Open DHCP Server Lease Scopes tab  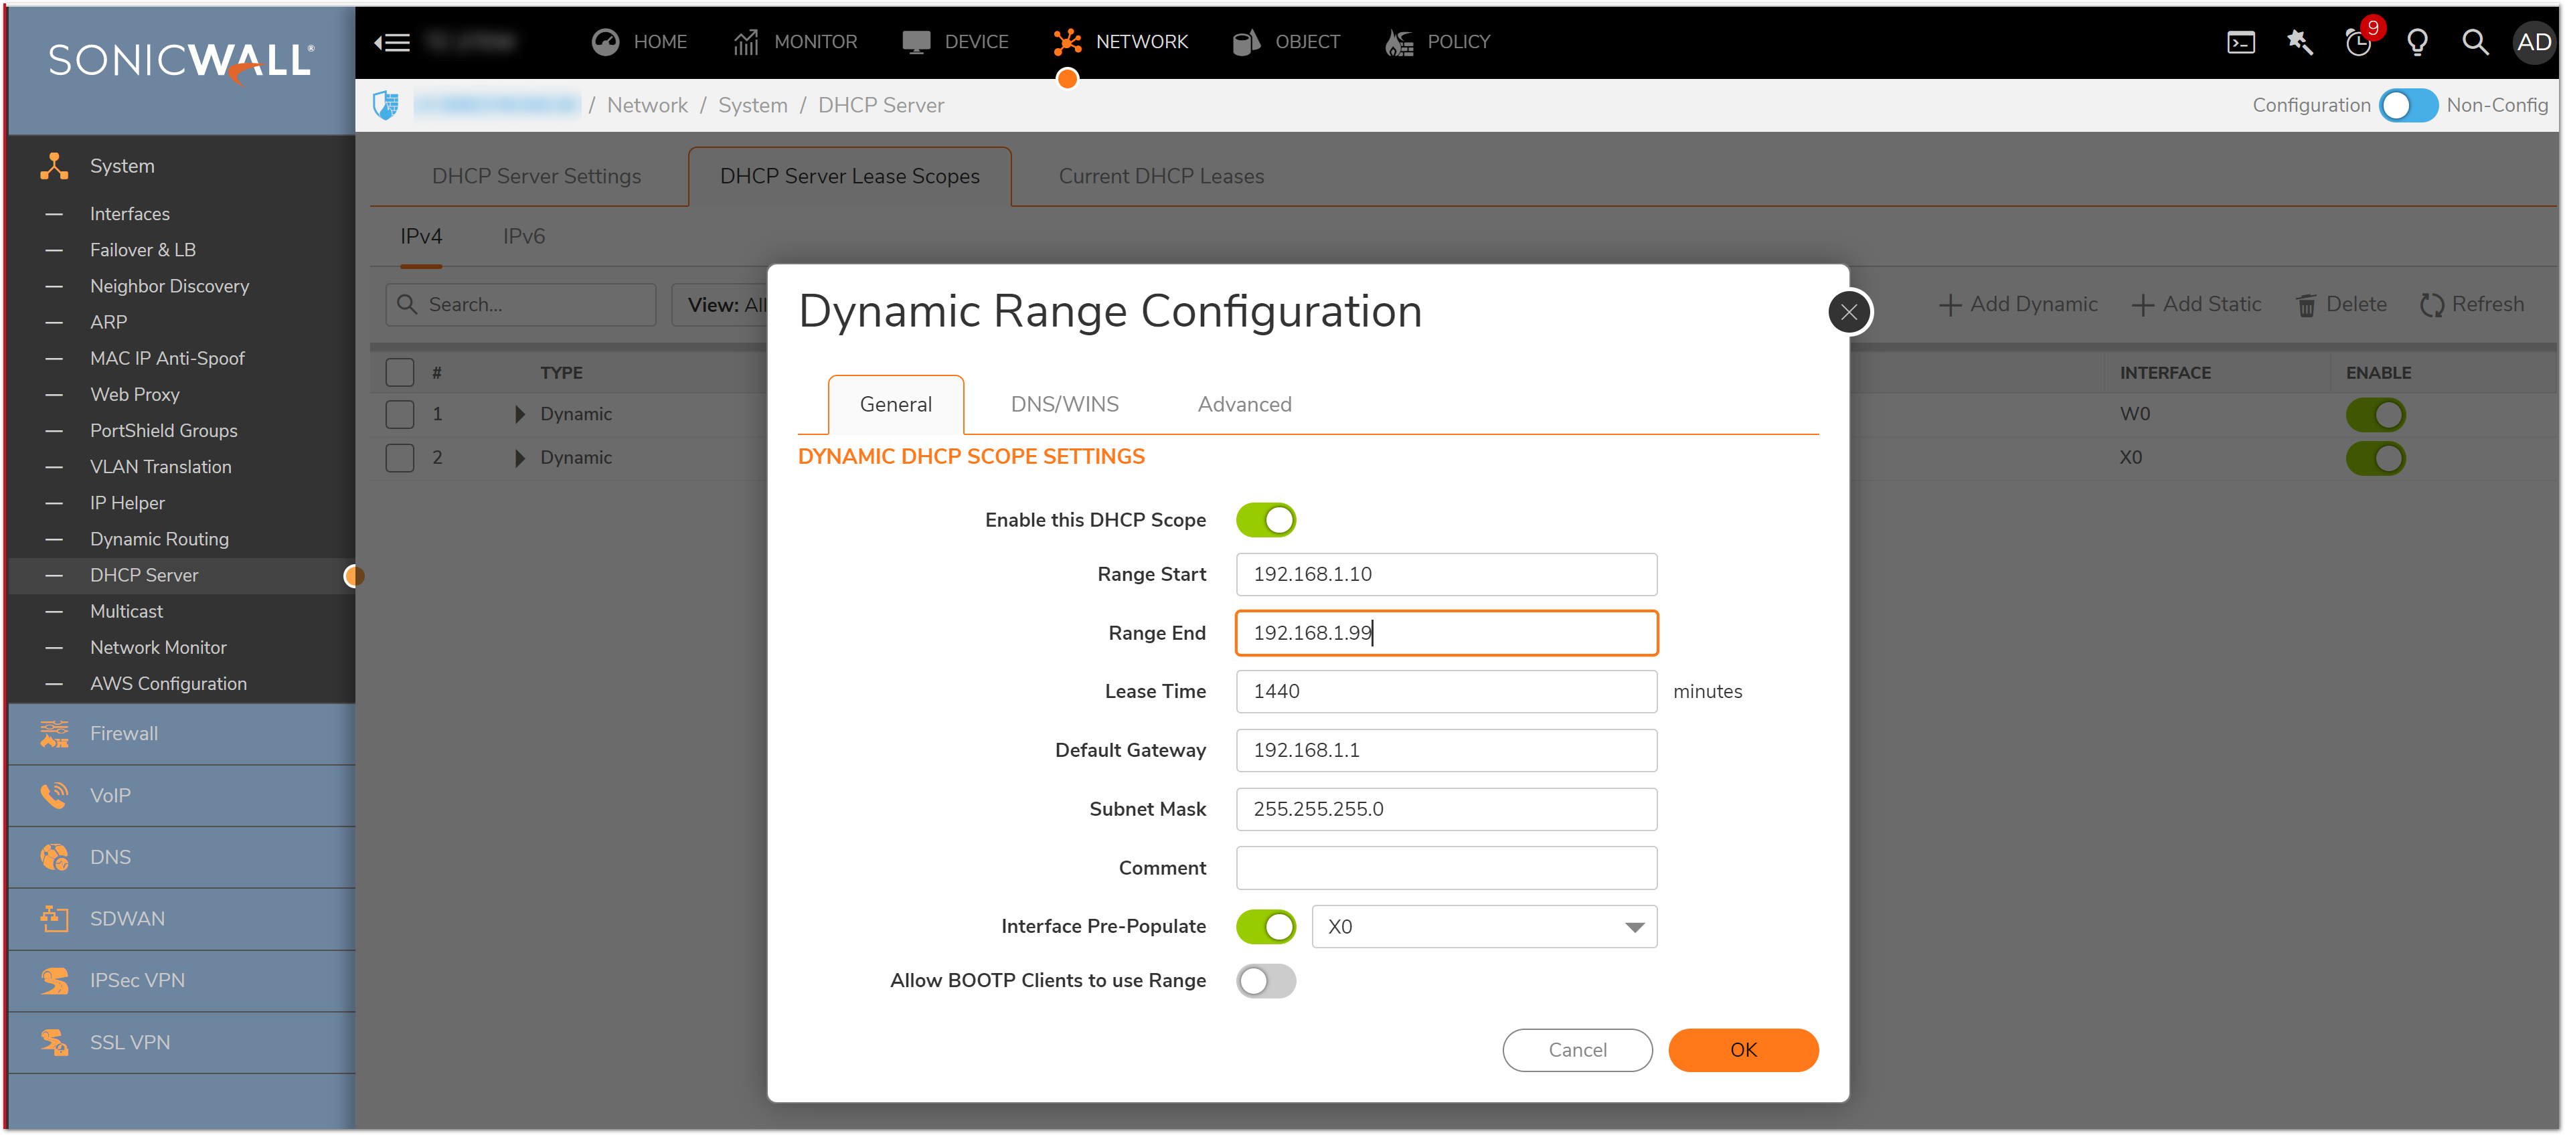click(849, 176)
